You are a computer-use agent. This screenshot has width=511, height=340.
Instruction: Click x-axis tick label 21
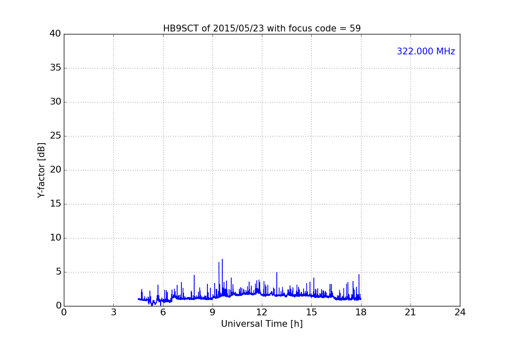tap(411, 312)
